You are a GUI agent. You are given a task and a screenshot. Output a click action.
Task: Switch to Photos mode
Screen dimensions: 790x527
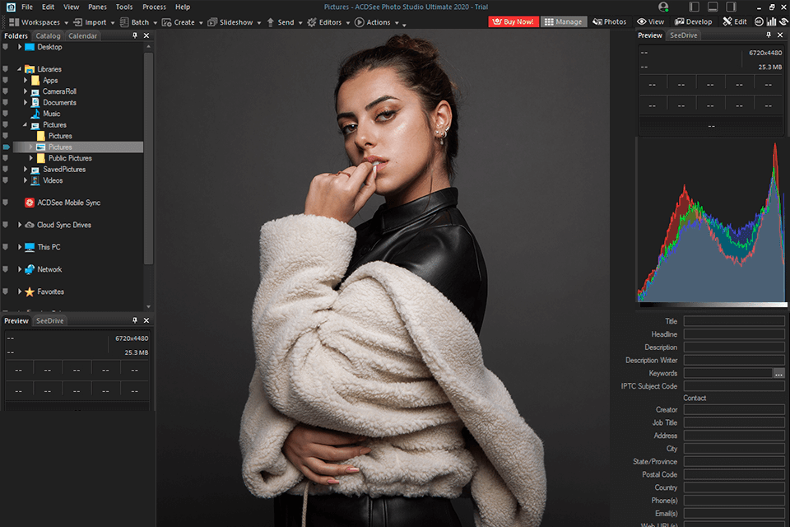tap(610, 21)
